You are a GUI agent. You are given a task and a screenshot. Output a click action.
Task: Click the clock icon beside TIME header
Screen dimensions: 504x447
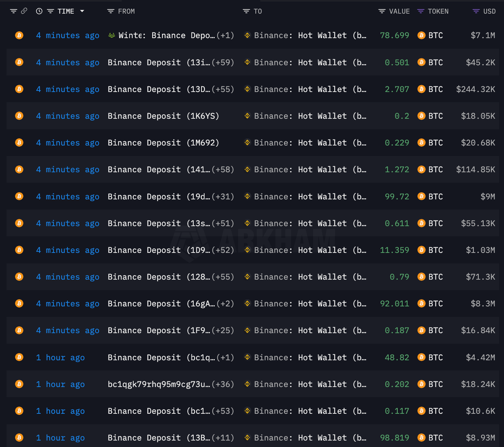[39, 11]
